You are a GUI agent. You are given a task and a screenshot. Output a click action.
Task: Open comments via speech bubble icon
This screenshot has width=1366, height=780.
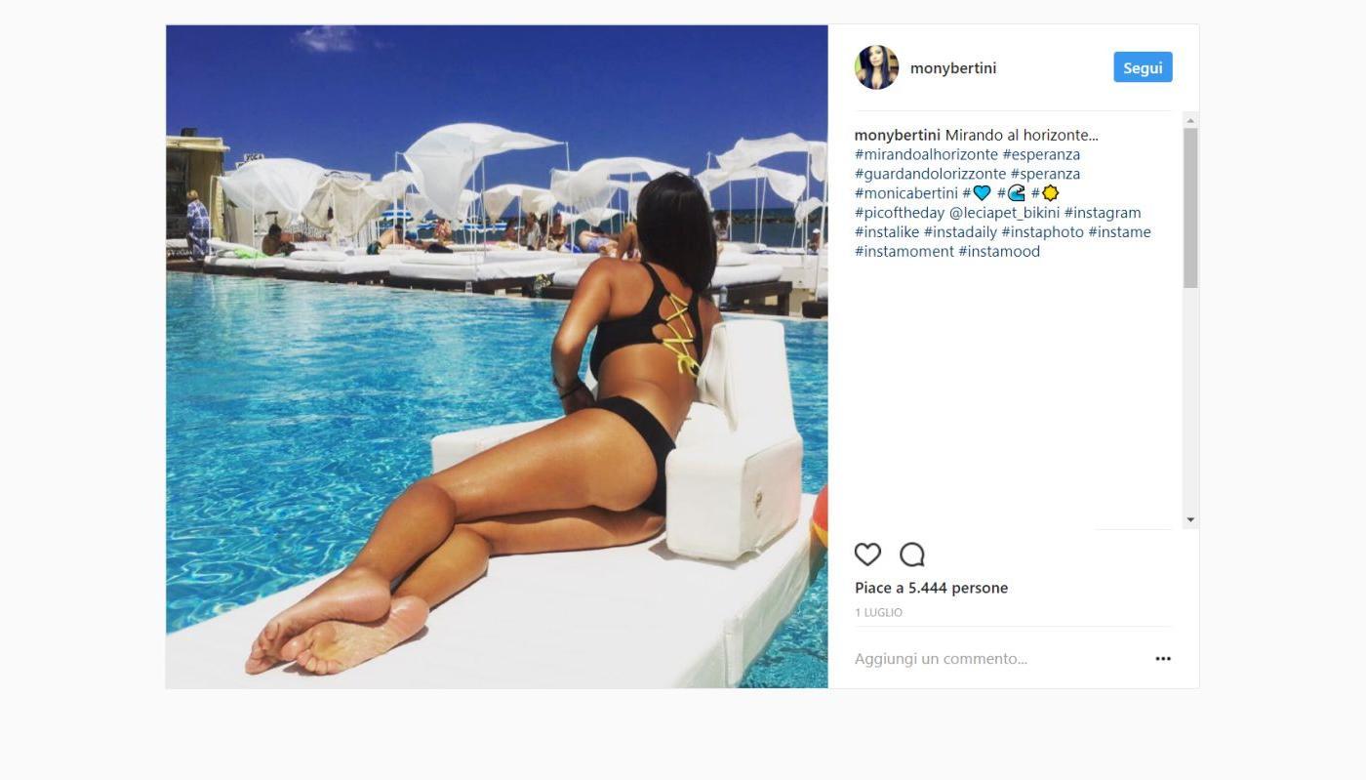point(911,554)
